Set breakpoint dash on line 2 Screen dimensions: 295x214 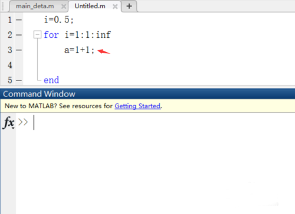click(19, 35)
